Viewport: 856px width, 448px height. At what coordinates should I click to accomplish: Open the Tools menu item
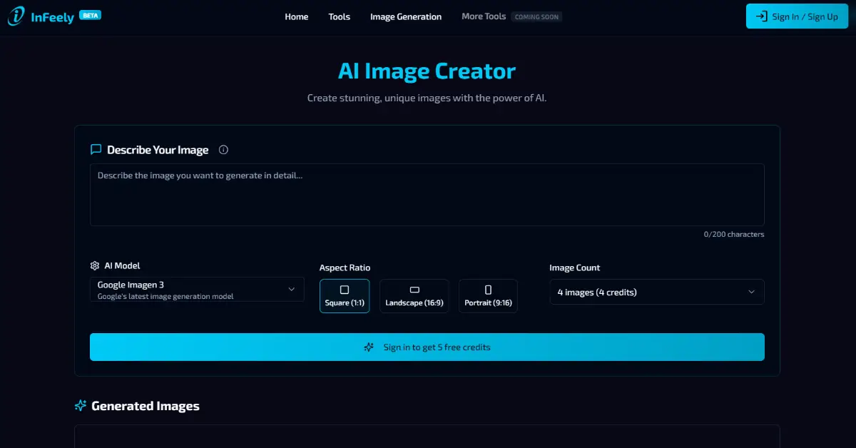pos(339,16)
